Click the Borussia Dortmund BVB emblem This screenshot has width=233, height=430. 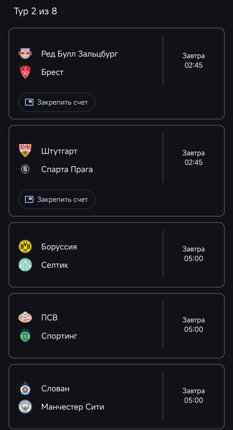[25, 246]
